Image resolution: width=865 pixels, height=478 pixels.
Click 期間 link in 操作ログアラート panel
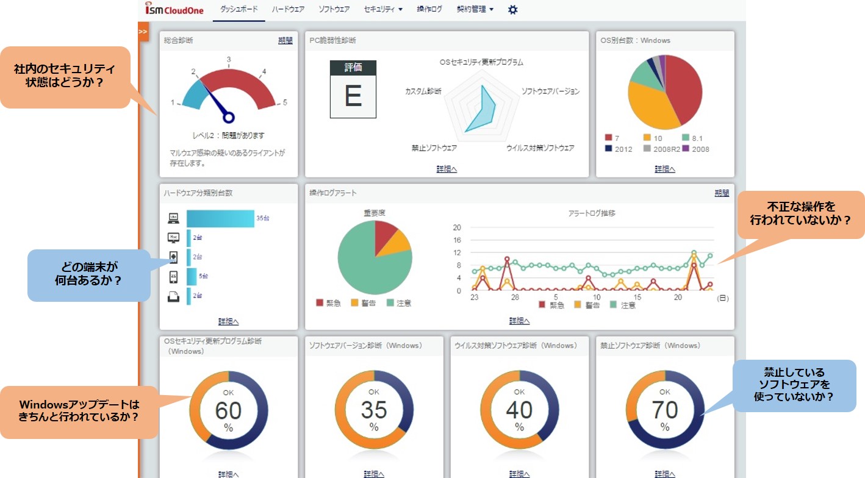coord(722,193)
